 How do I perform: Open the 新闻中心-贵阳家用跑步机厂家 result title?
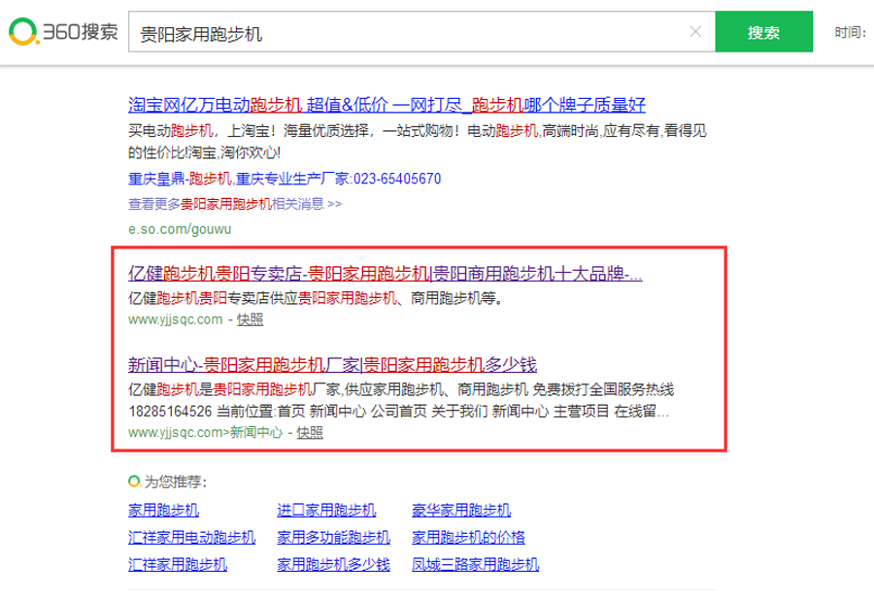[x=332, y=364]
